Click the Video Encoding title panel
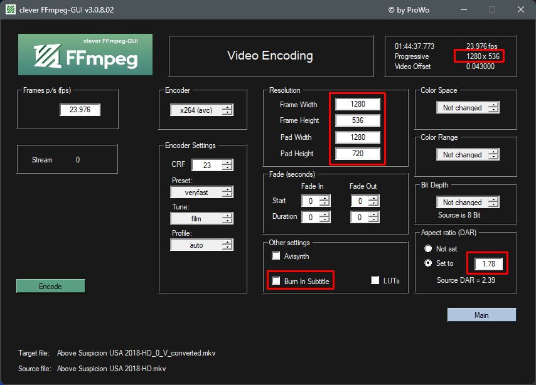Image resolution: width=536 pixels, height=385 pixels. pos(271,56)
